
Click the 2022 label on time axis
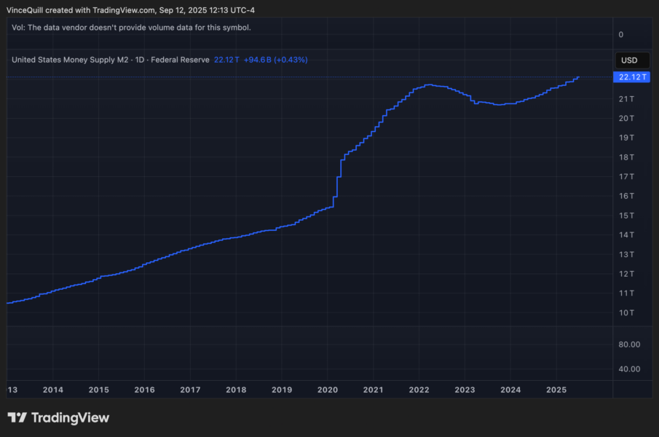(419, 390)
